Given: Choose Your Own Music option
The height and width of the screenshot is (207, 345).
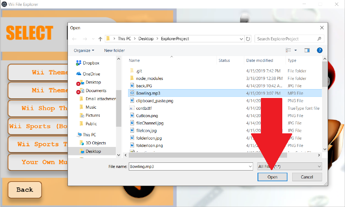Looking at the screenshot, I should 38,162.
